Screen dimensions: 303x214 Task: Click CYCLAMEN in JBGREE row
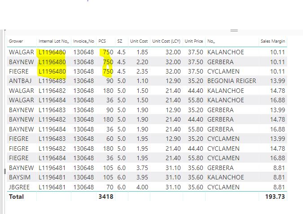[224, 187]
